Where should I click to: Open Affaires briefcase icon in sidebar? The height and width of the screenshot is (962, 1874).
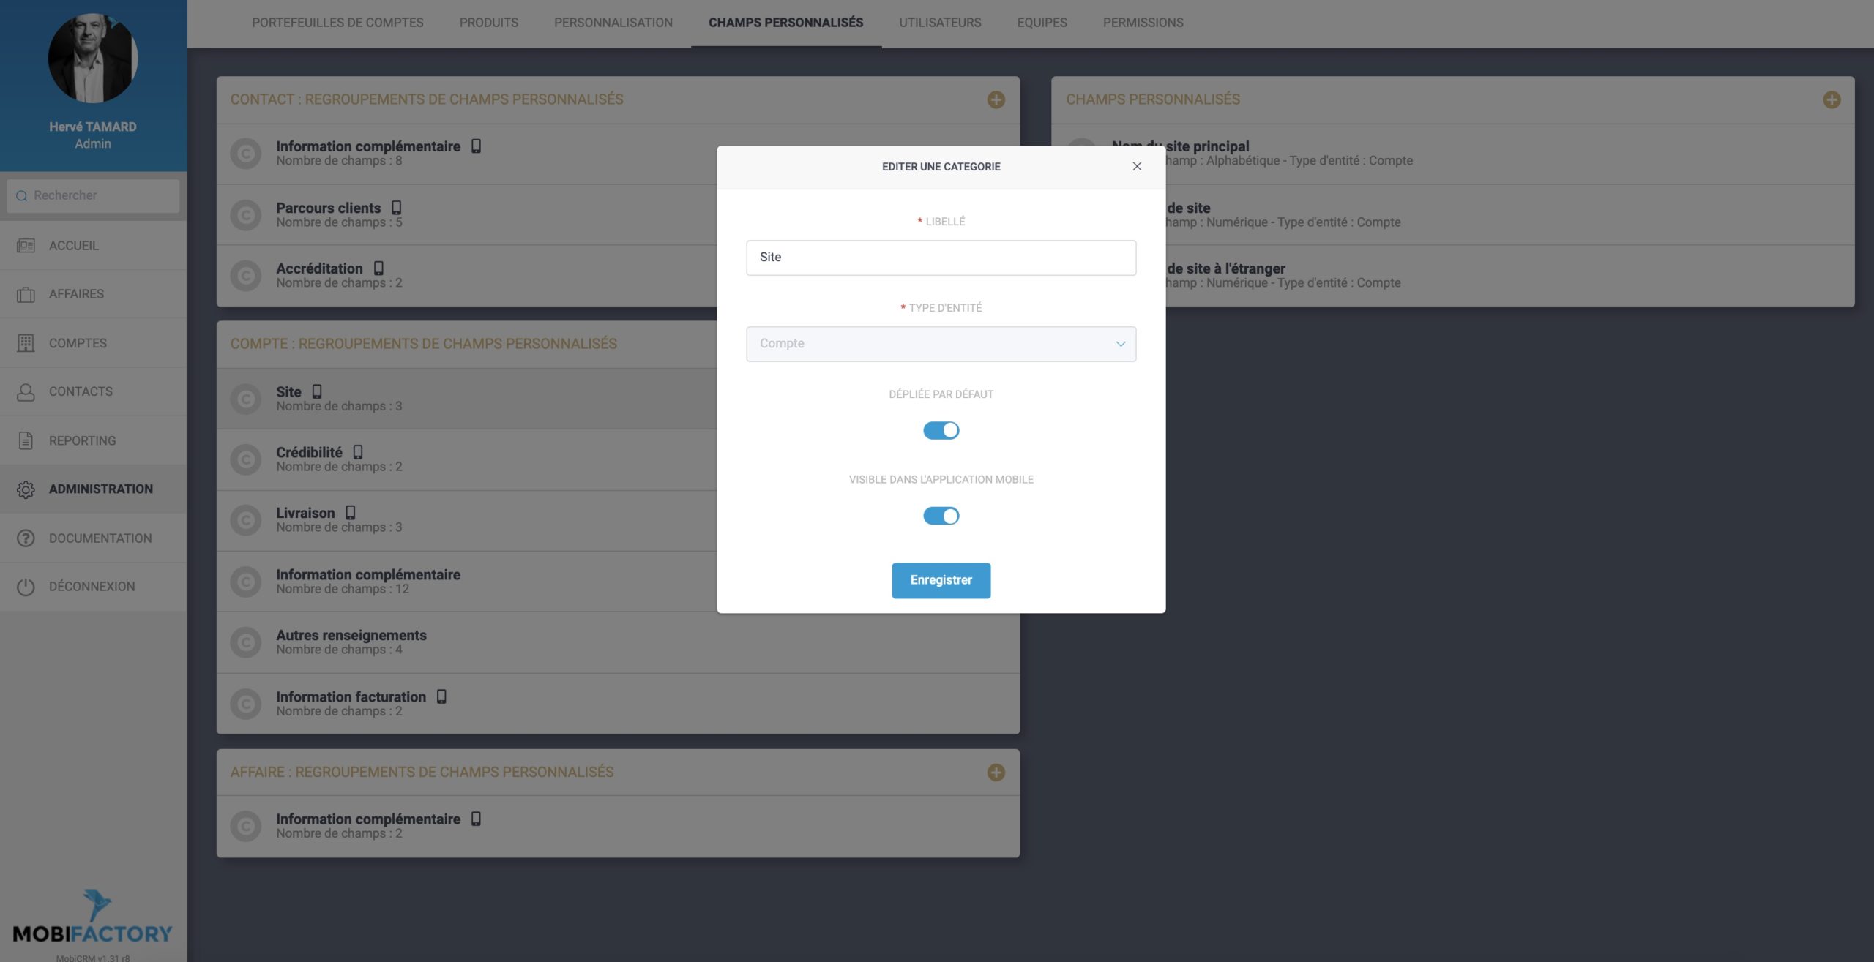26,294
